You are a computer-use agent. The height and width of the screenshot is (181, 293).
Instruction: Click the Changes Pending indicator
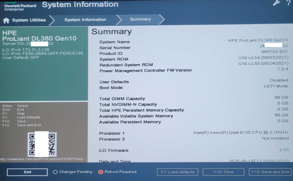click(x=73, y=171)
